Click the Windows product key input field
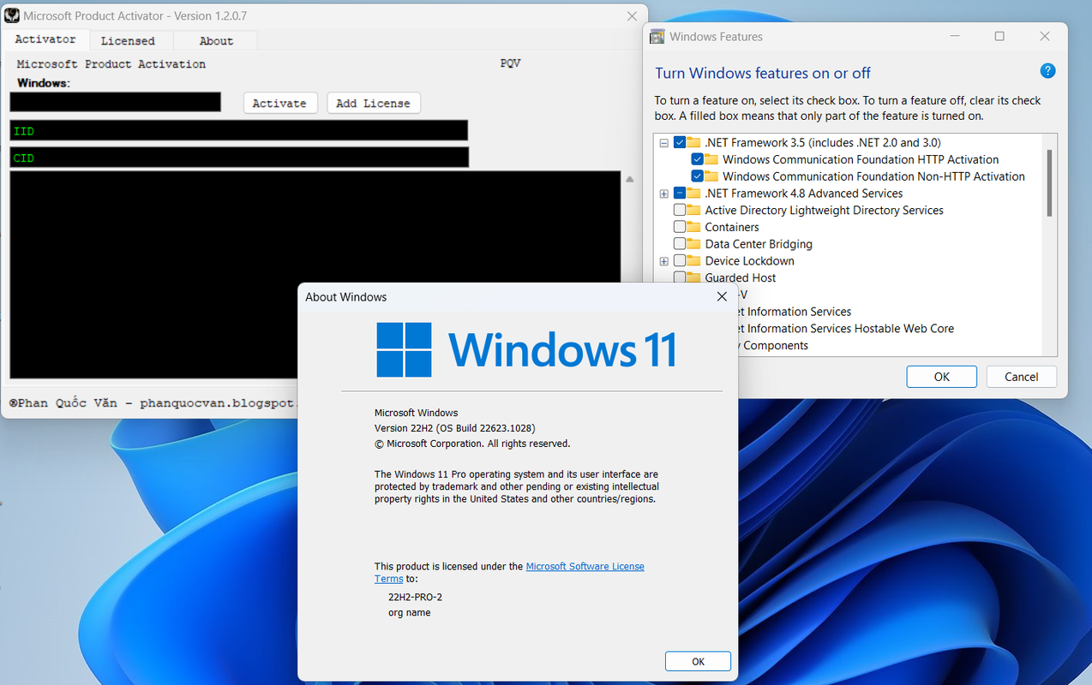The image size is (1092, 685). [x=116, y=102]
